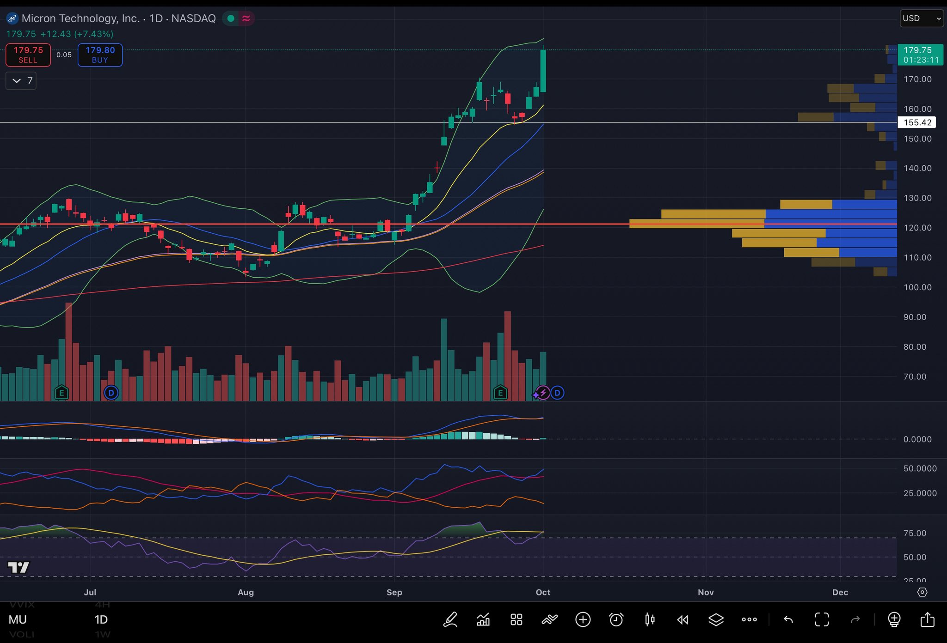Toggle the green market status indicator
Screen dimensions: 947x643
click(231, 18)
